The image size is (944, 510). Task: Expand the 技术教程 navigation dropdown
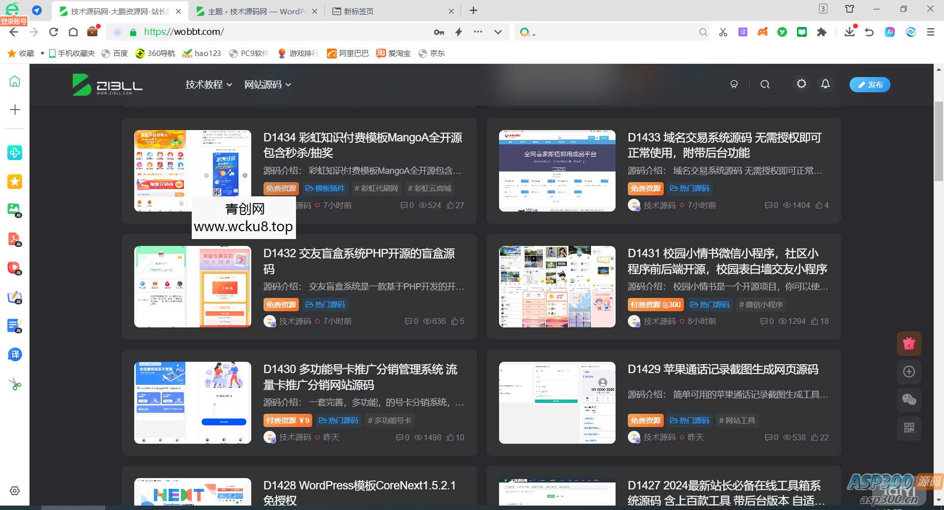point(208,84)
